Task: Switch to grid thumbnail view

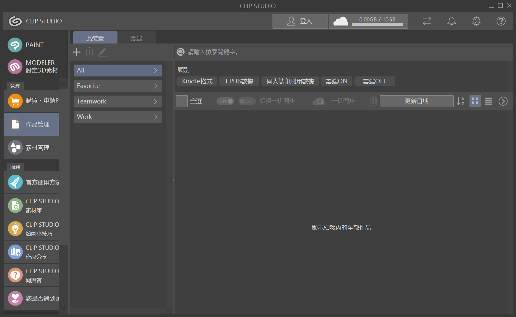Action: (x=475, y=101)
